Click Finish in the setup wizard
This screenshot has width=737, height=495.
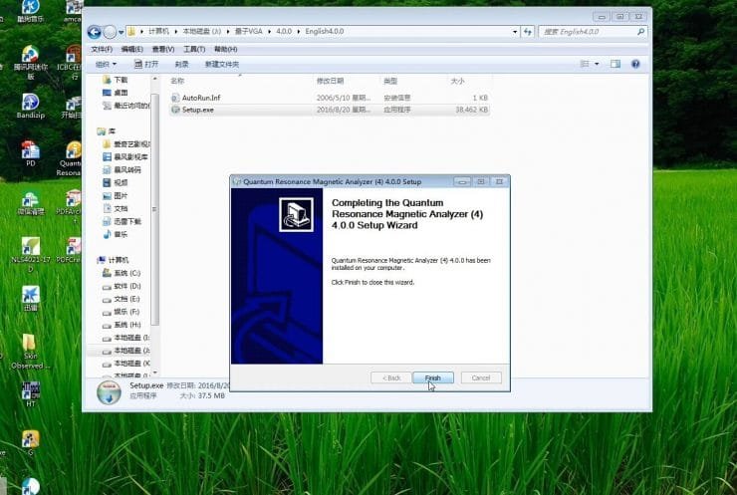pos(432,377)
